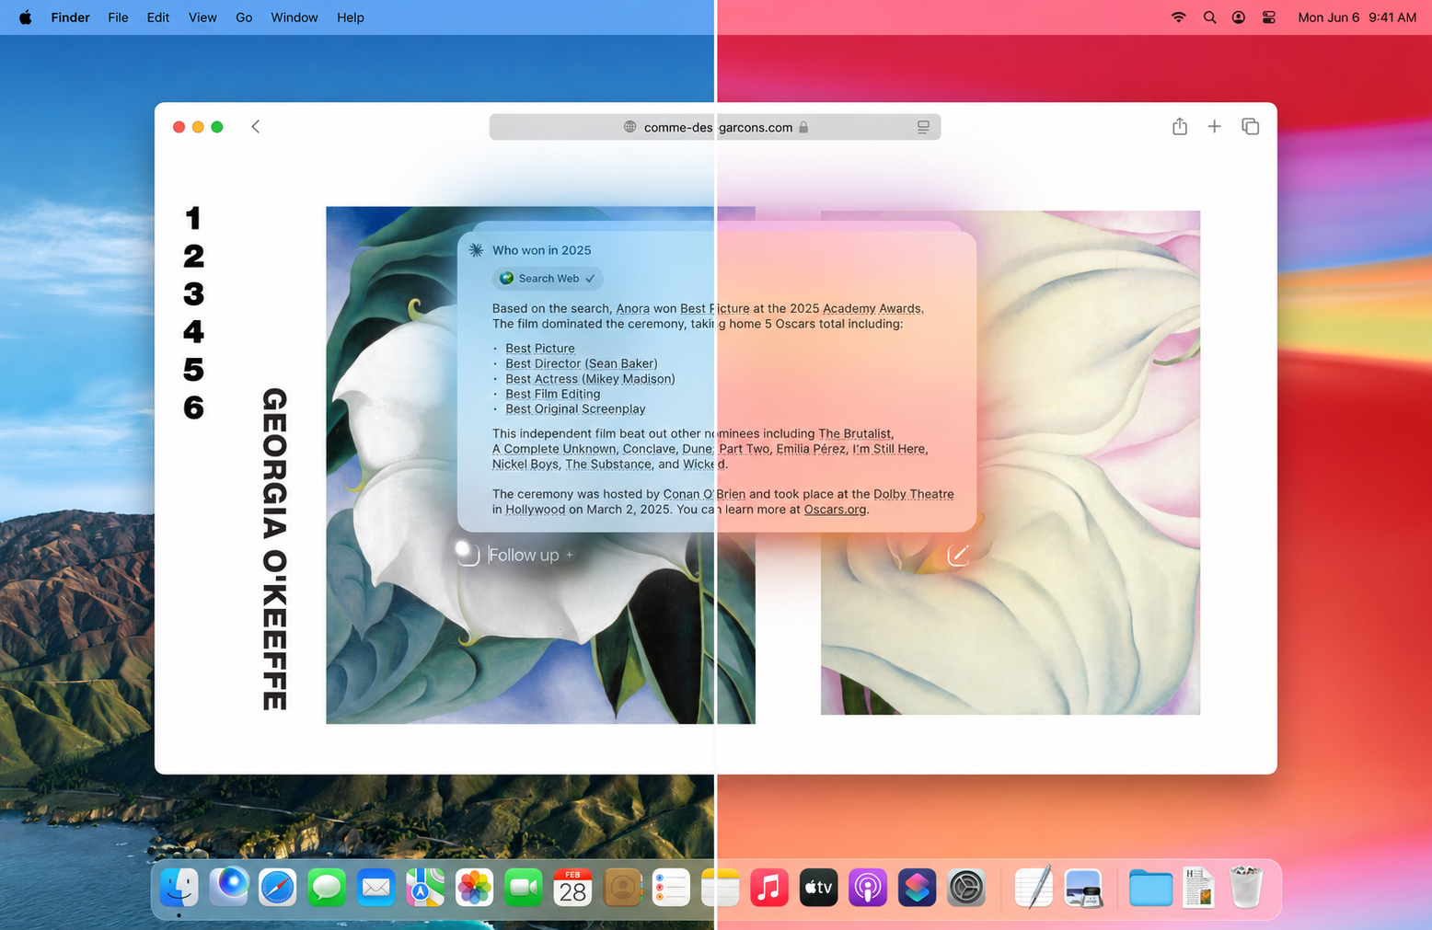Open Podcasts in the dock
Viewport: 1432px width, 930px height.
click(868, 888)
